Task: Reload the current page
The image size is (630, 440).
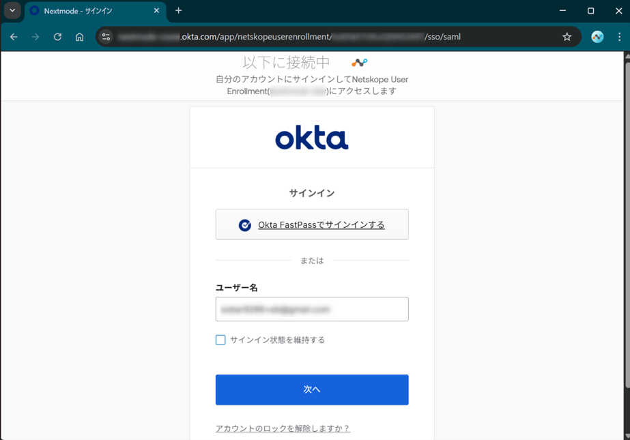Action: pyautogui.click(x=57, y=37)
